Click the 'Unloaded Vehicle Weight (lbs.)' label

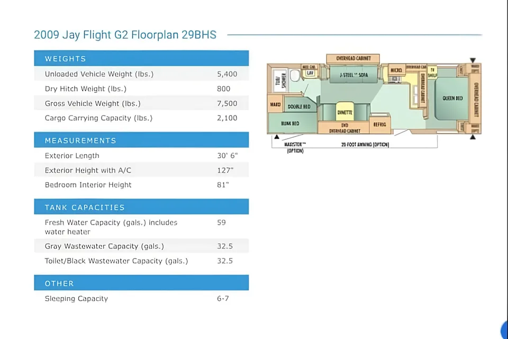[99, 74]
